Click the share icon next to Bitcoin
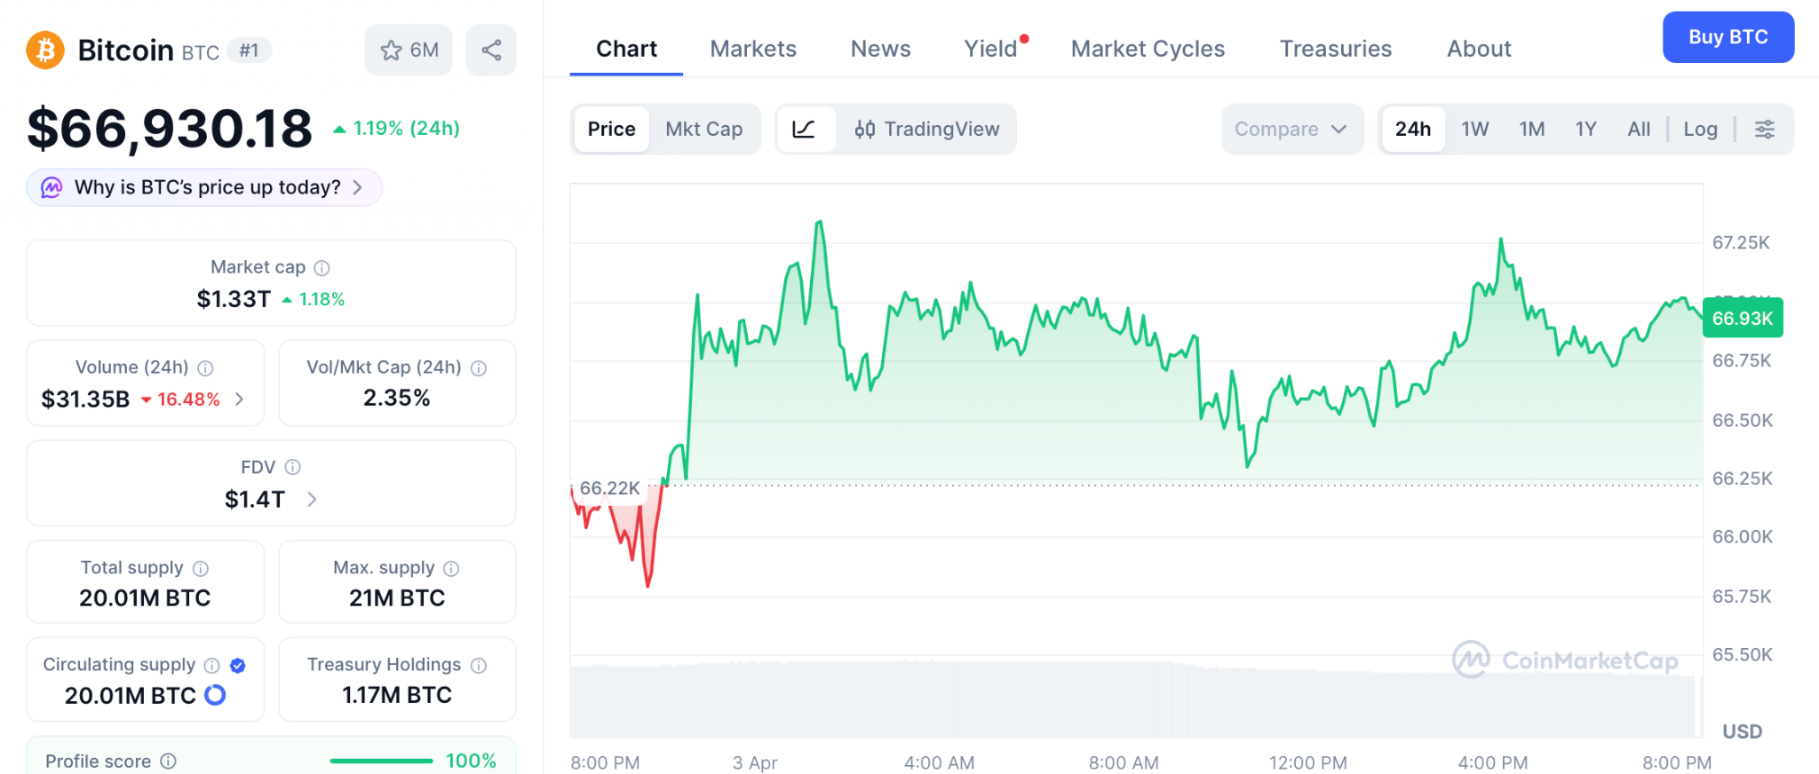The image size is (1819, 774). [x=491, y=50]
